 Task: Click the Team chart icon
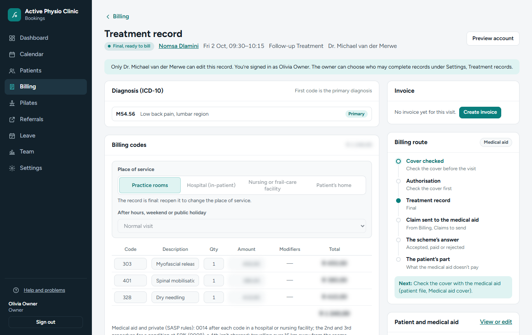(12, 152)
